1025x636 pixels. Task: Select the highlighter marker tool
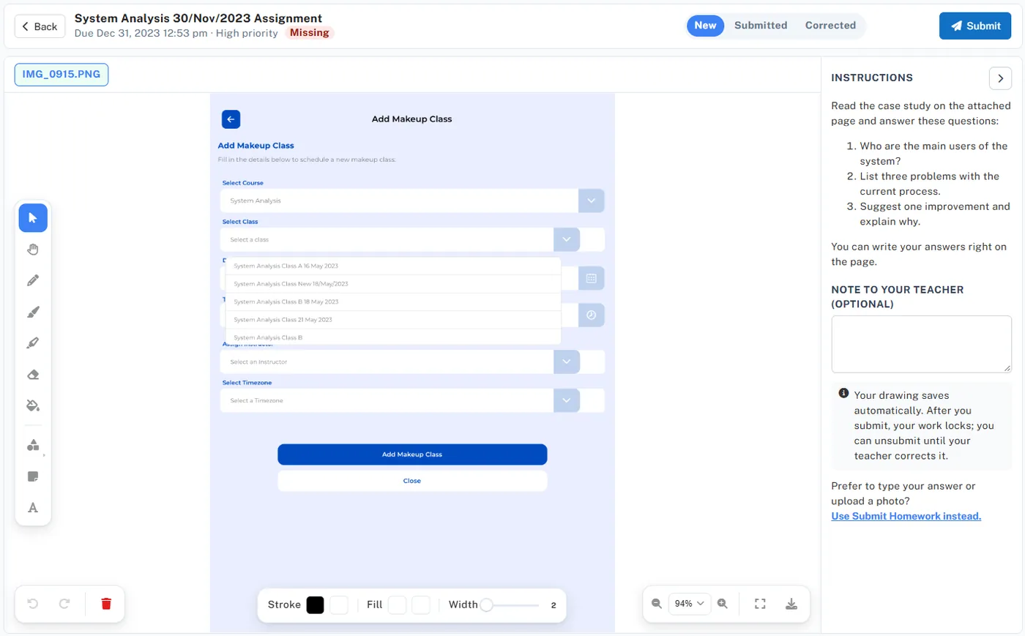33,343
